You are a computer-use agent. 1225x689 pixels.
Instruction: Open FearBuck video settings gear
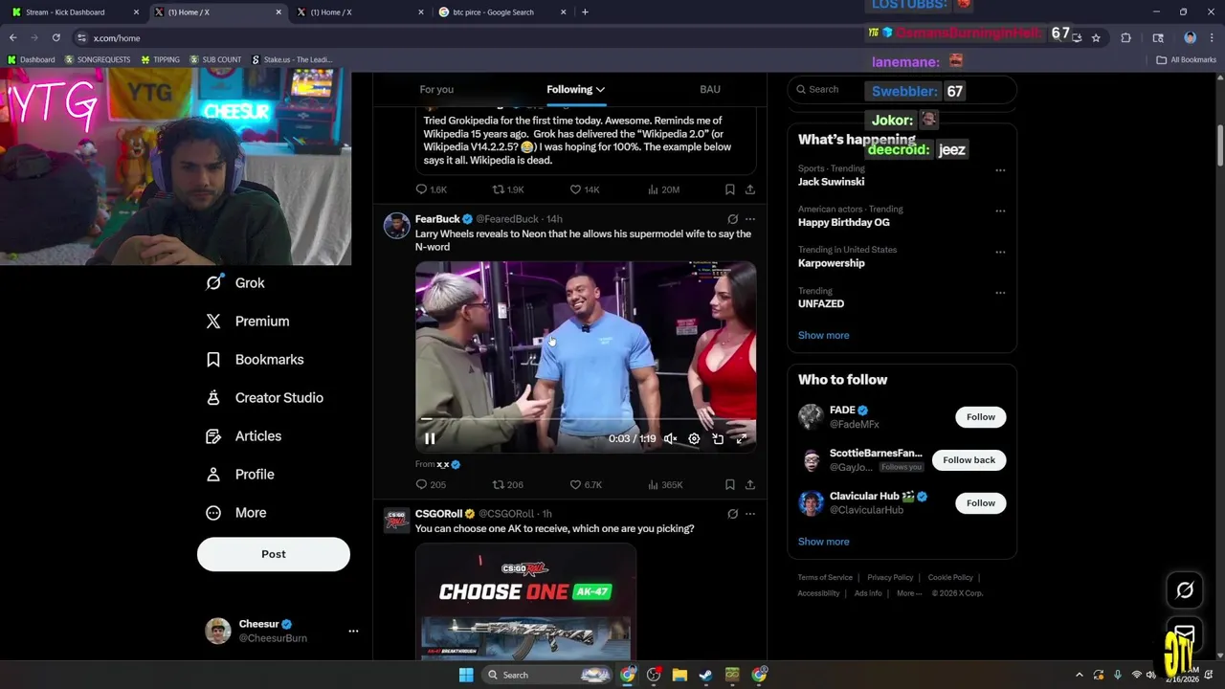point(694,438)
